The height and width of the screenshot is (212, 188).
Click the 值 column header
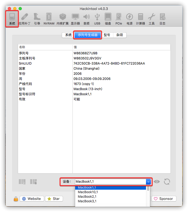pyautogui.click(x=121, y=47)
